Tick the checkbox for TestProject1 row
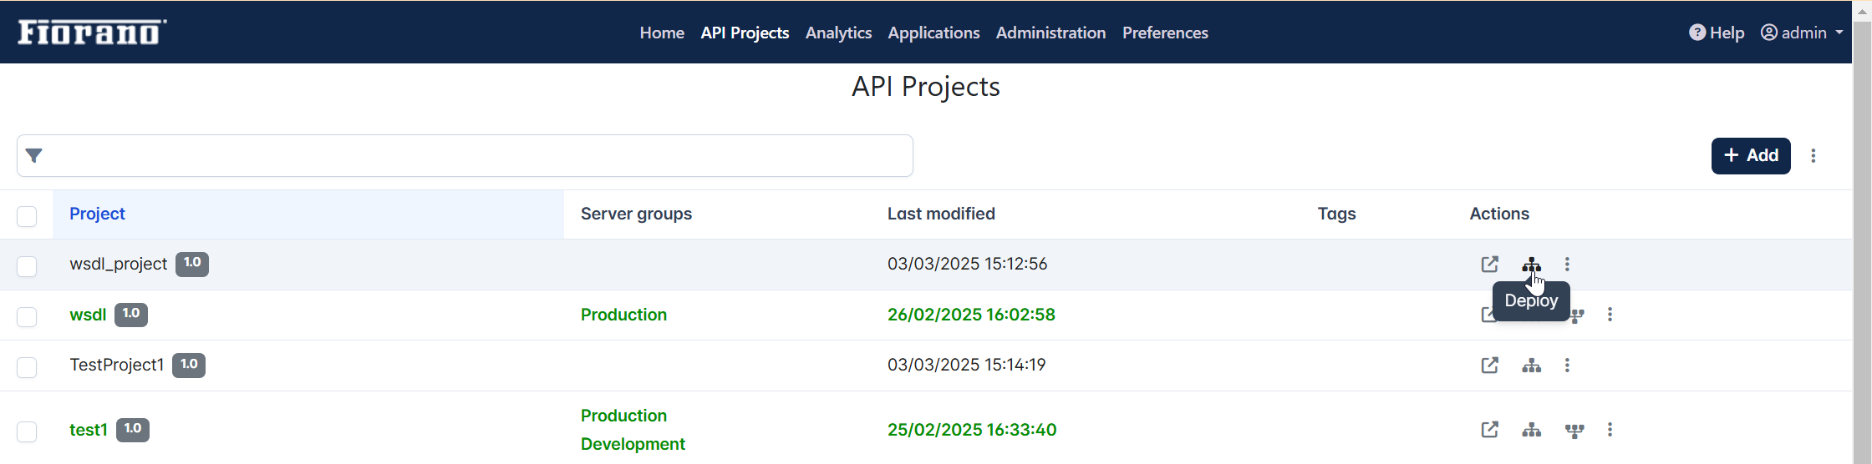This screenshot has height=464, width=1872. (27, 367)
